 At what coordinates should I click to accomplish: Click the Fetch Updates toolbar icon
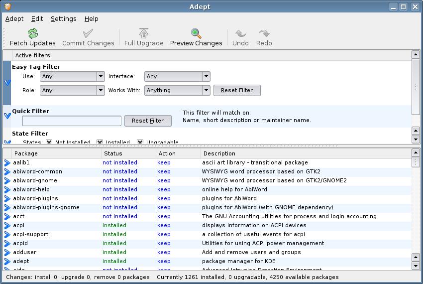click(33, 33)
